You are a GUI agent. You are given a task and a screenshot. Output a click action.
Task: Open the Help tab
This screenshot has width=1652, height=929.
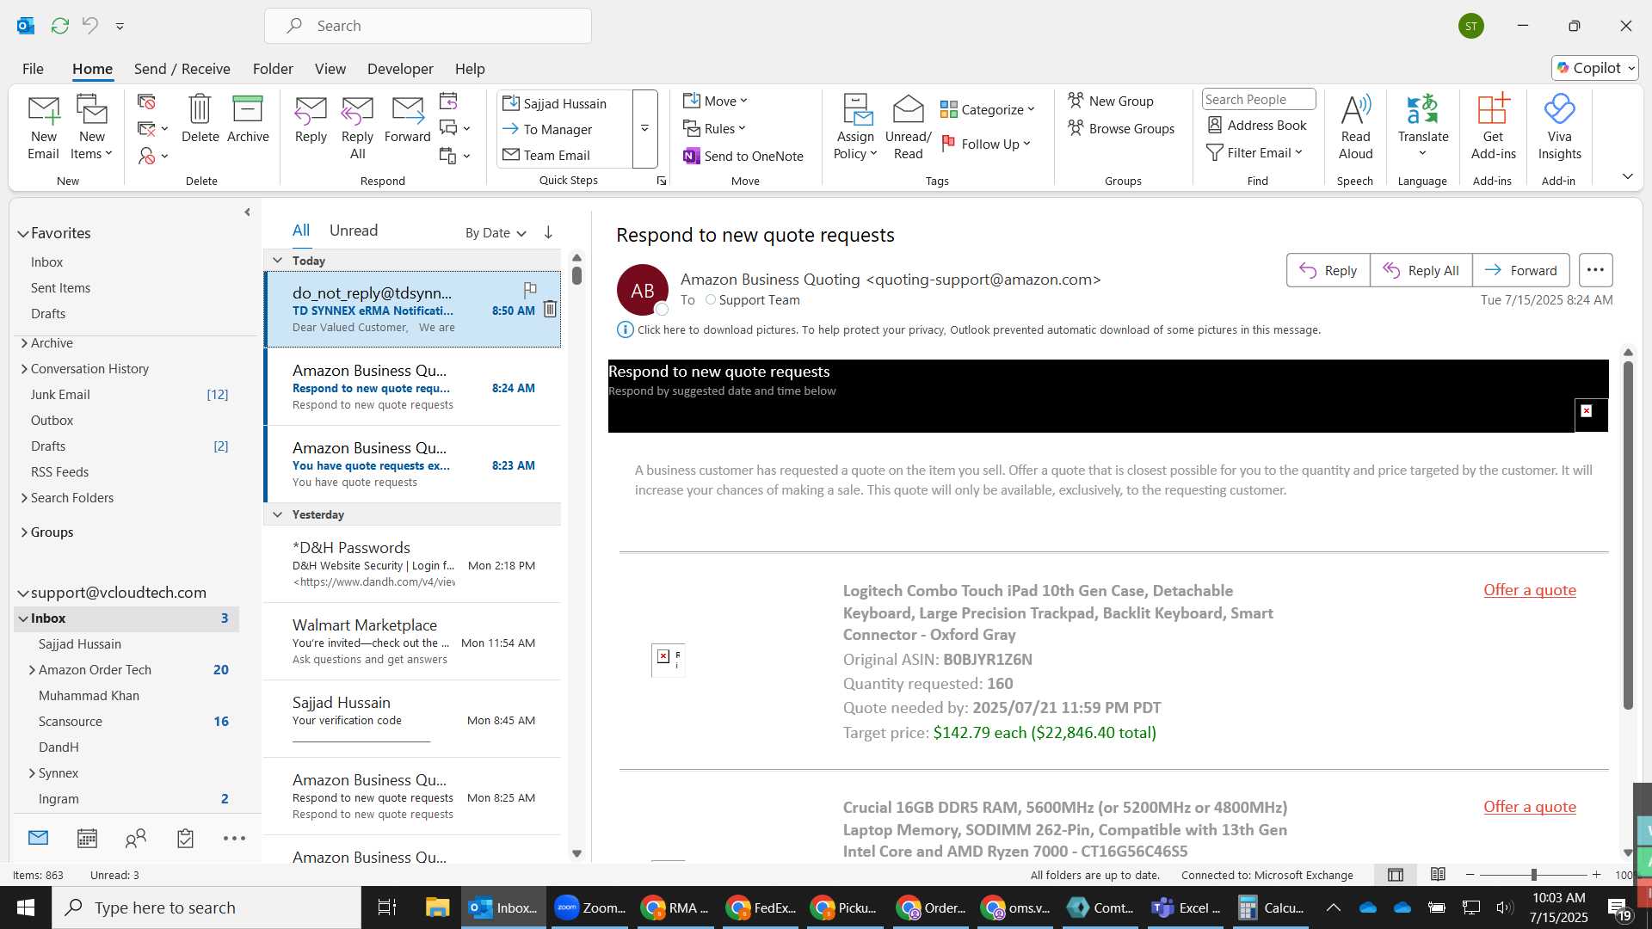470,69
